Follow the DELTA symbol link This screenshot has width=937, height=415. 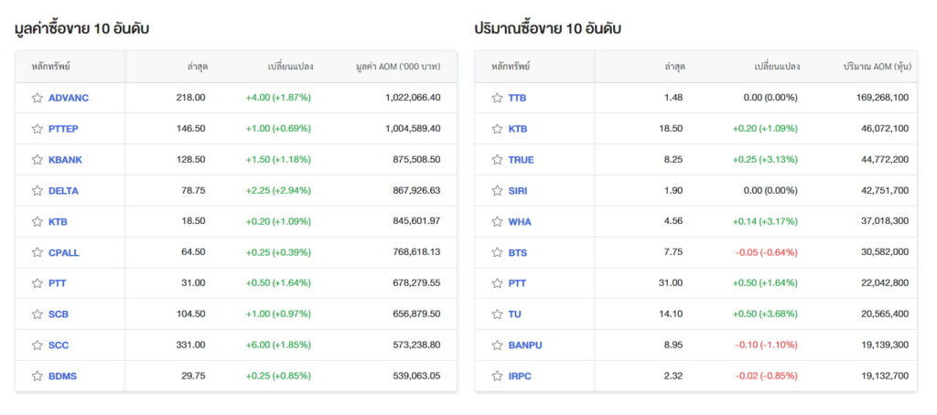pyautogui.click(x=63, y=191)
